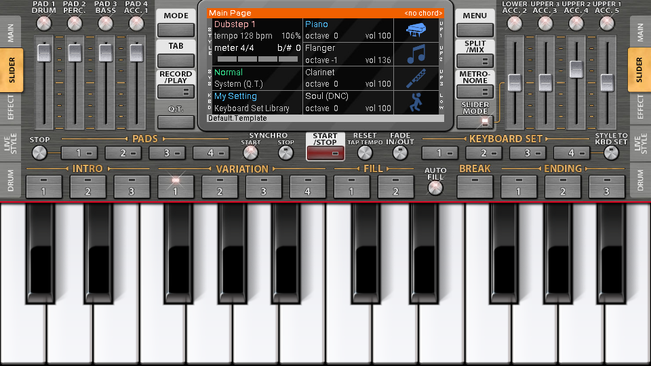Select ENDING 2 button
Viewport: 651px width, 366px height.
coord(563,187)
